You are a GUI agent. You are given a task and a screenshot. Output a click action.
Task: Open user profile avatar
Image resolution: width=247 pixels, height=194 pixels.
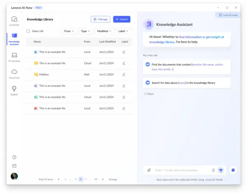pos(14,176)
